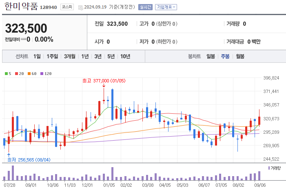Click the 최저 256,565 (08/04) label
The image size is (286, 190).
(x=29, y=160)
